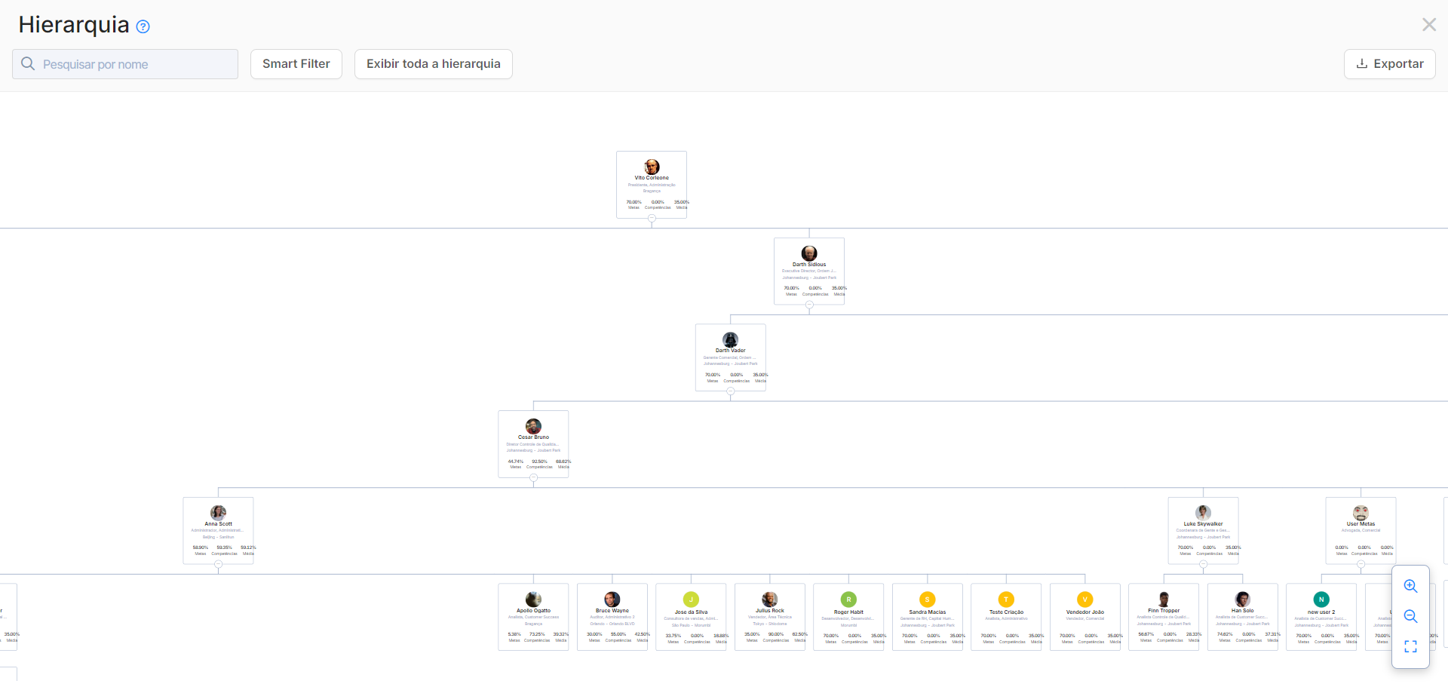Click Bruce Wayne's avatar photo

pos(612,600)
